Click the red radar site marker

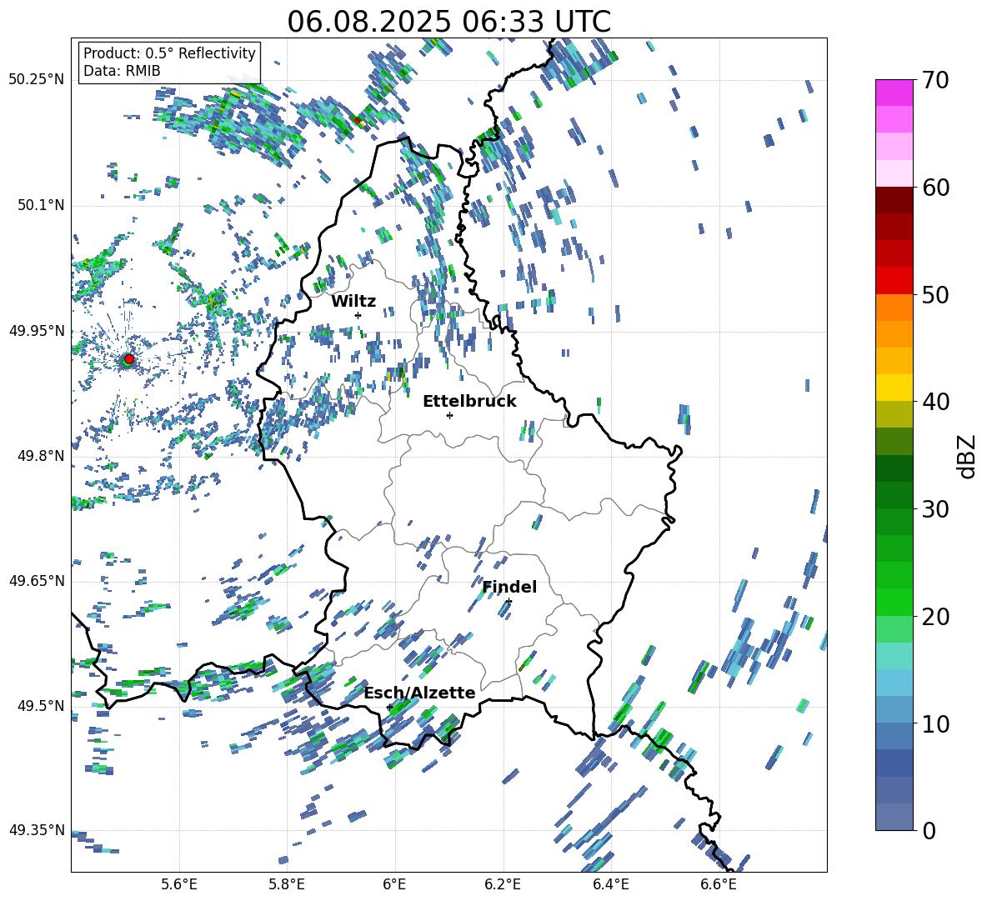coord(129,359)
